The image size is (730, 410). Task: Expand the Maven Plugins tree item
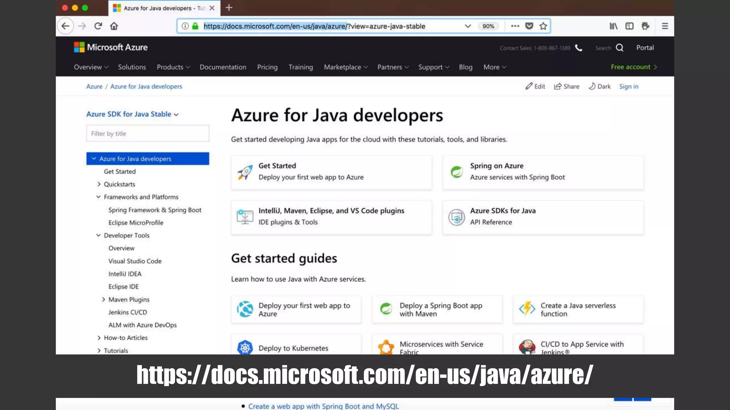point(103,299)
